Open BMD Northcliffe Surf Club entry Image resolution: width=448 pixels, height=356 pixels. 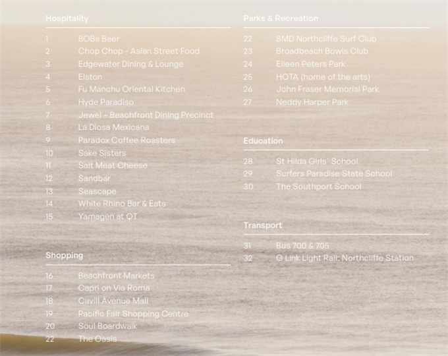tap(326, 39)
